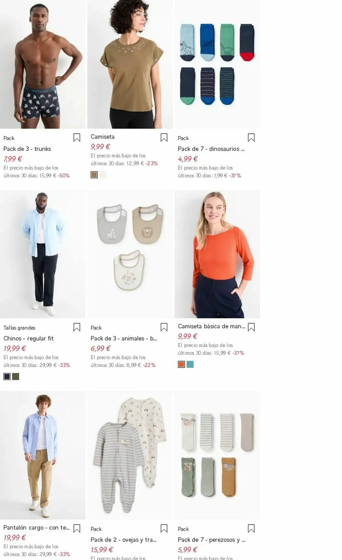This screenshot has height=560, width=342.
Task: Bookmark the Pack de 7 dinosaurios socks
Action: pos(251,138)
